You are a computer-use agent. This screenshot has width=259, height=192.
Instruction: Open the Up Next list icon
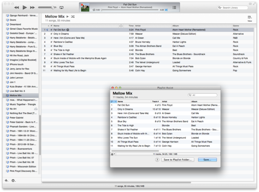pyautogui.click(x=174, y=8)
